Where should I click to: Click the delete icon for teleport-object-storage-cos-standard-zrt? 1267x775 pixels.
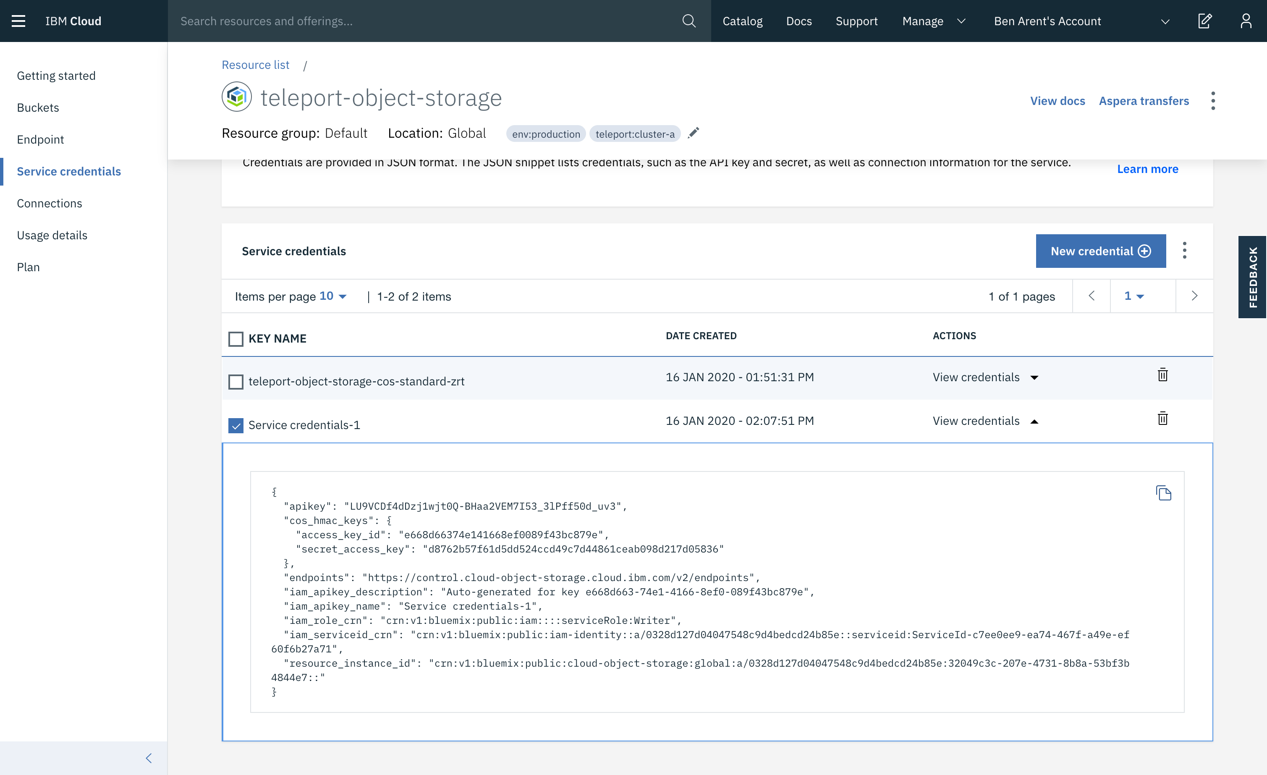pyautogui.click(x=1162, y=375)
